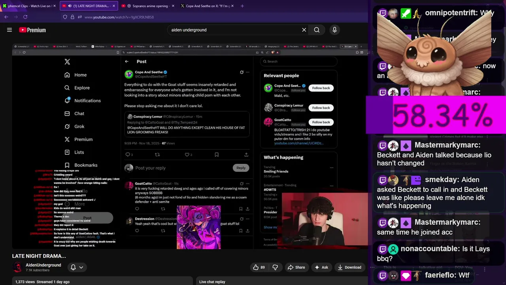This screenshot has height=285, width=506.
Task: Open the Ask button
Action: [x=321, y=267]
